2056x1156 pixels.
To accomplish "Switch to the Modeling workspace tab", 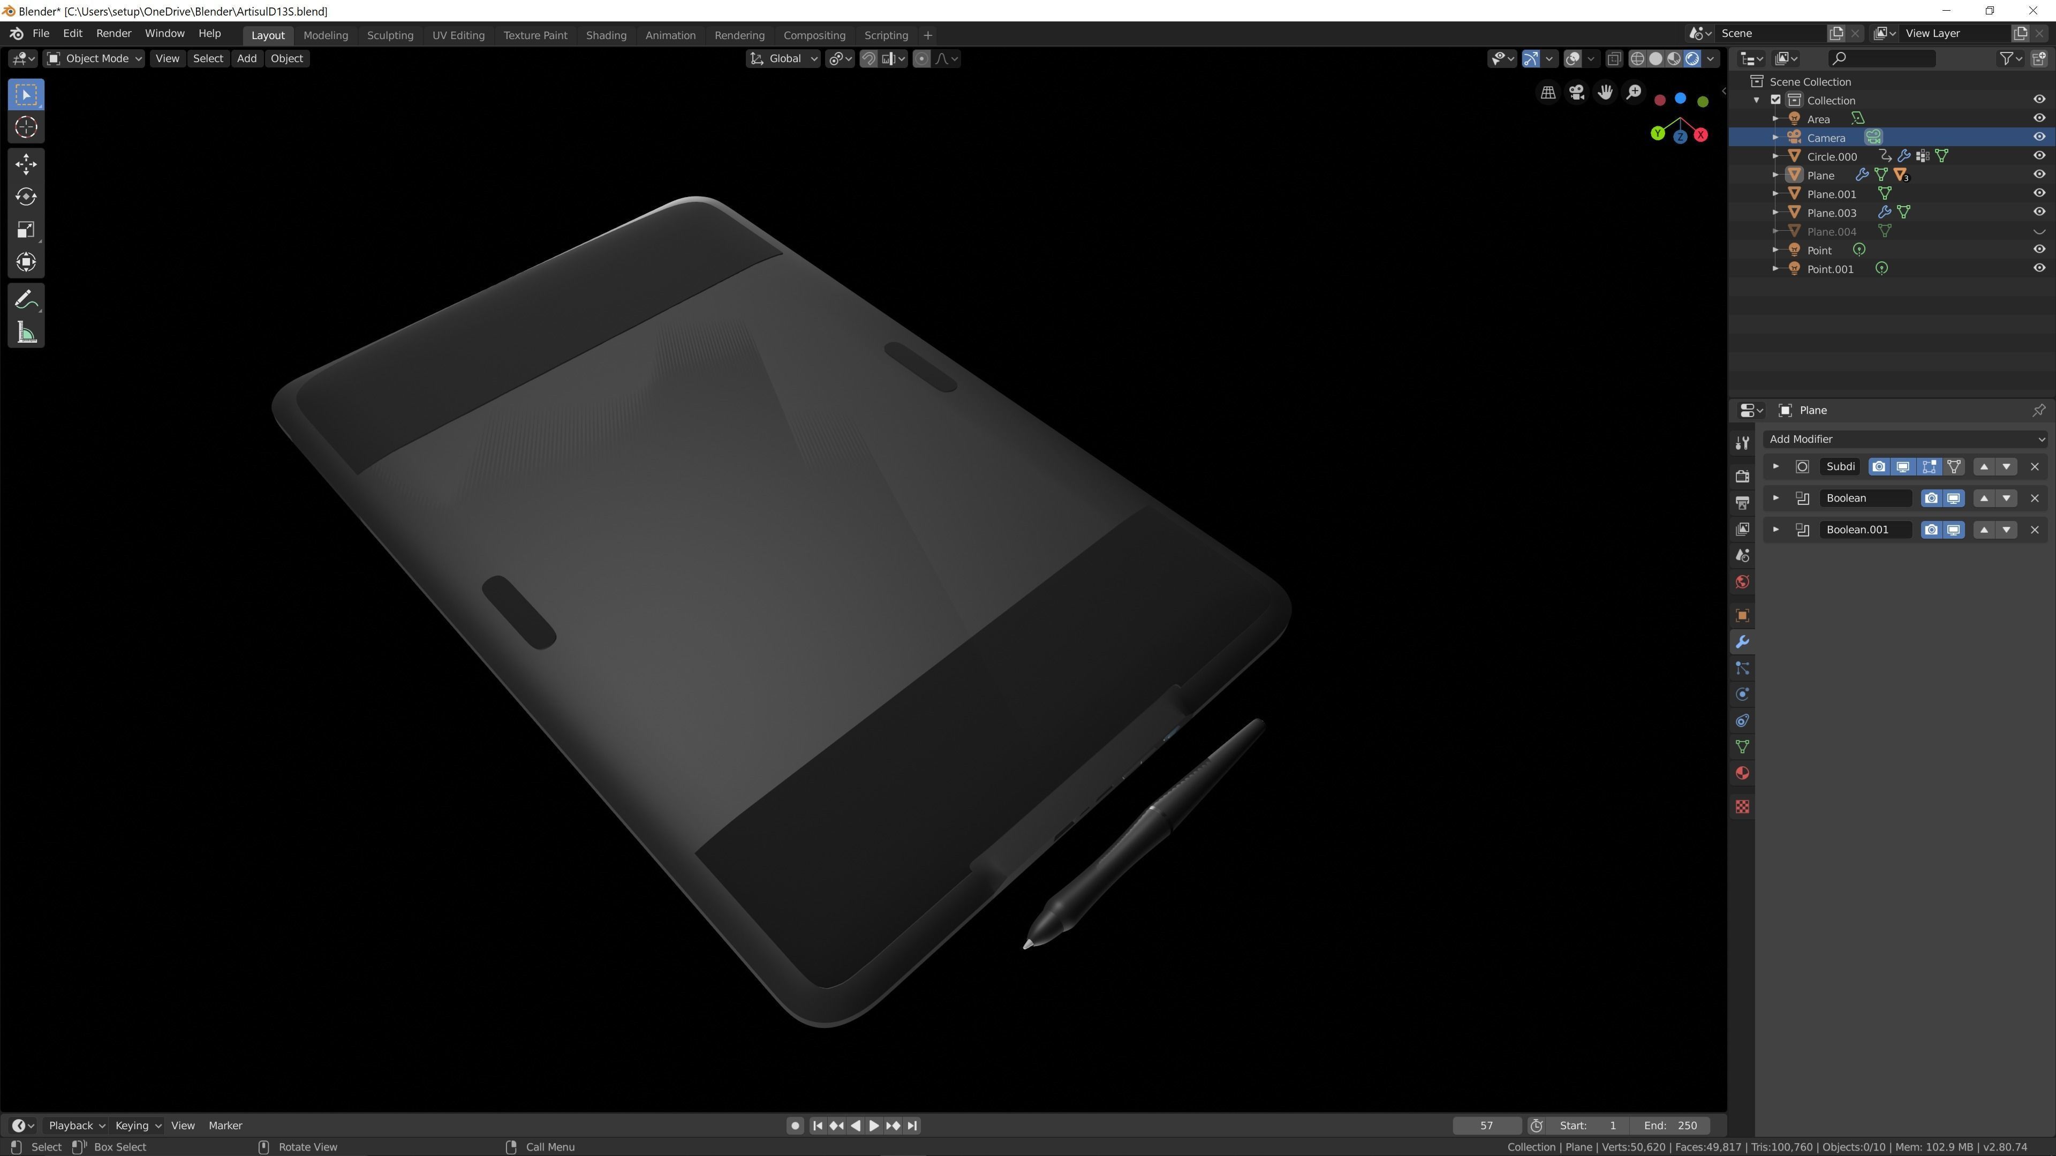I will click(326, 35).
